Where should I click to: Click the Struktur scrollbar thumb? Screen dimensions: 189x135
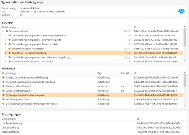(x=185, y=37)
